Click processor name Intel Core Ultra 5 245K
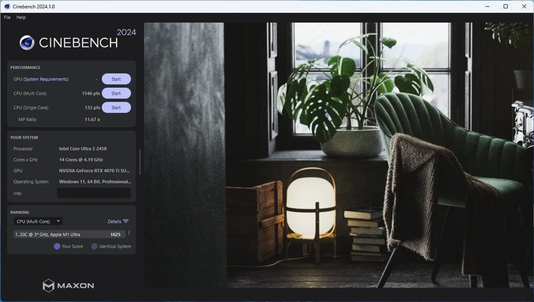This screenshot has height=302, width=534. coord(83,149)
